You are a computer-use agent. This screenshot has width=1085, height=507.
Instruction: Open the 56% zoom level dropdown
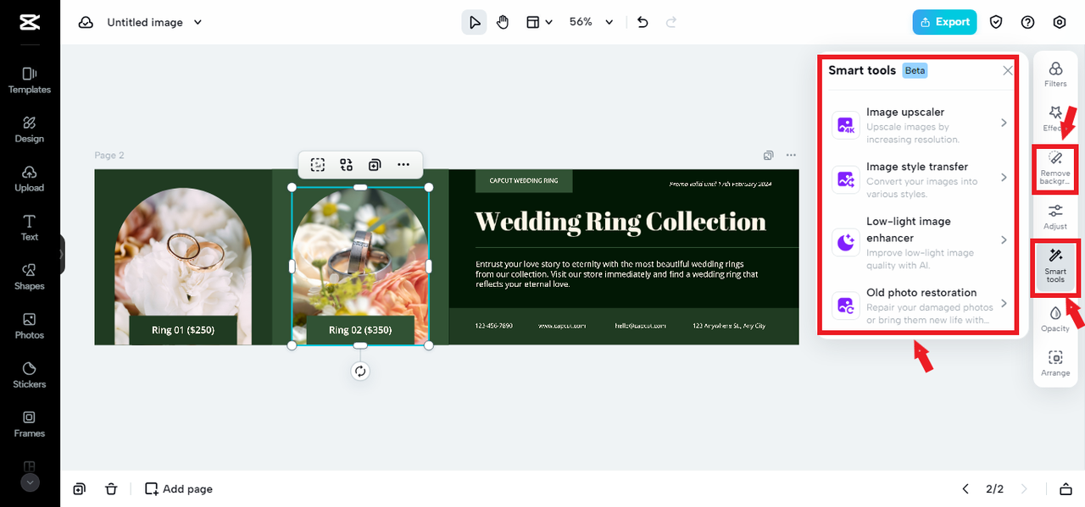(x=591, y=22)
